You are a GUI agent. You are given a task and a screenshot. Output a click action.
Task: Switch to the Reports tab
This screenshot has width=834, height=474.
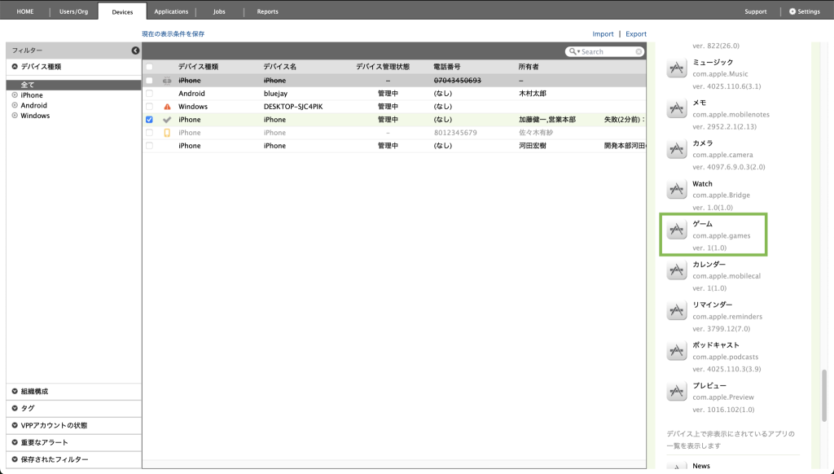(x=267, y=11)
